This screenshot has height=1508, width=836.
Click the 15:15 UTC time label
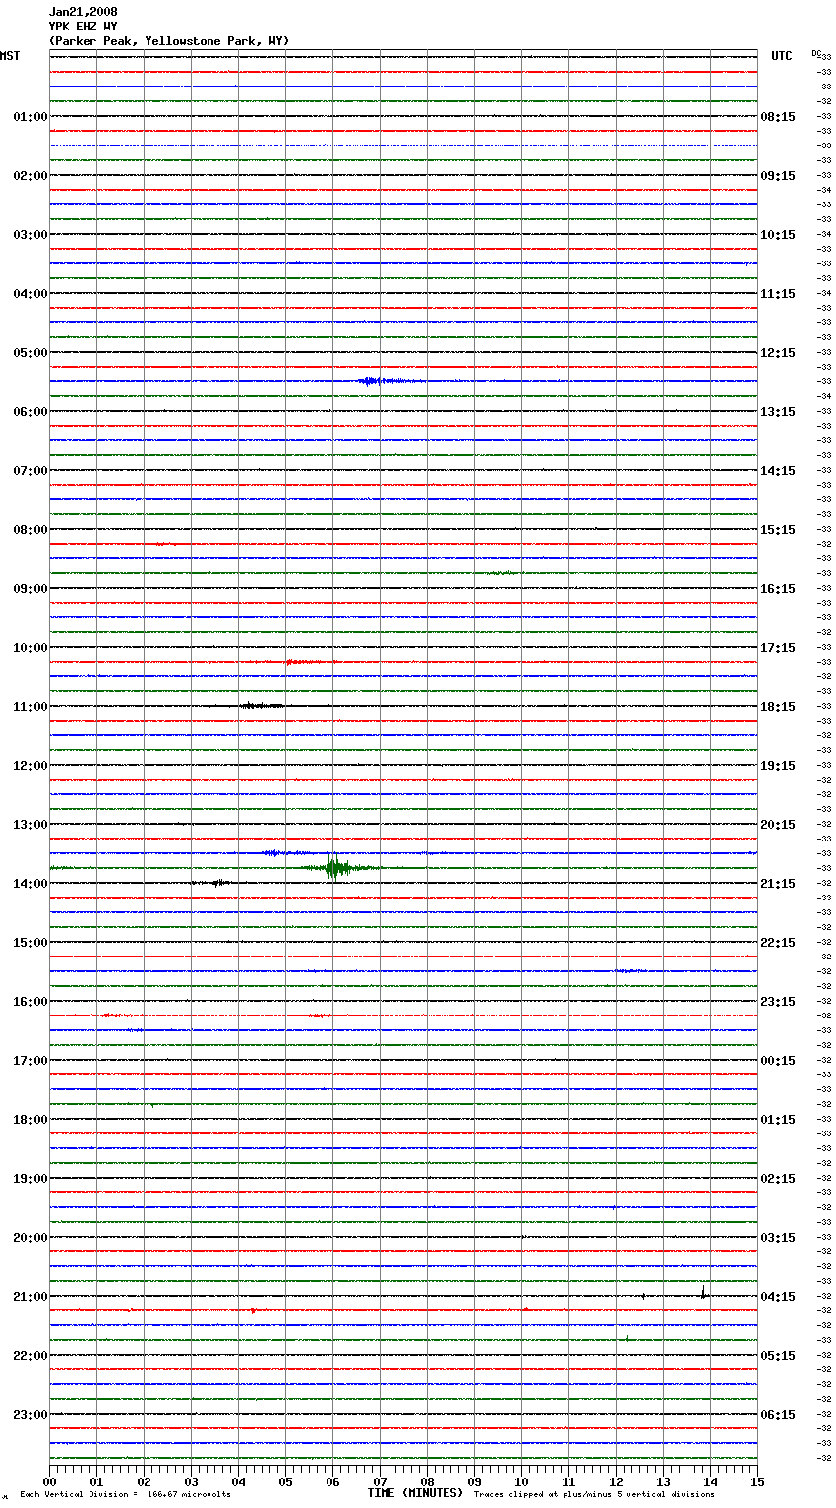[778, 530]
